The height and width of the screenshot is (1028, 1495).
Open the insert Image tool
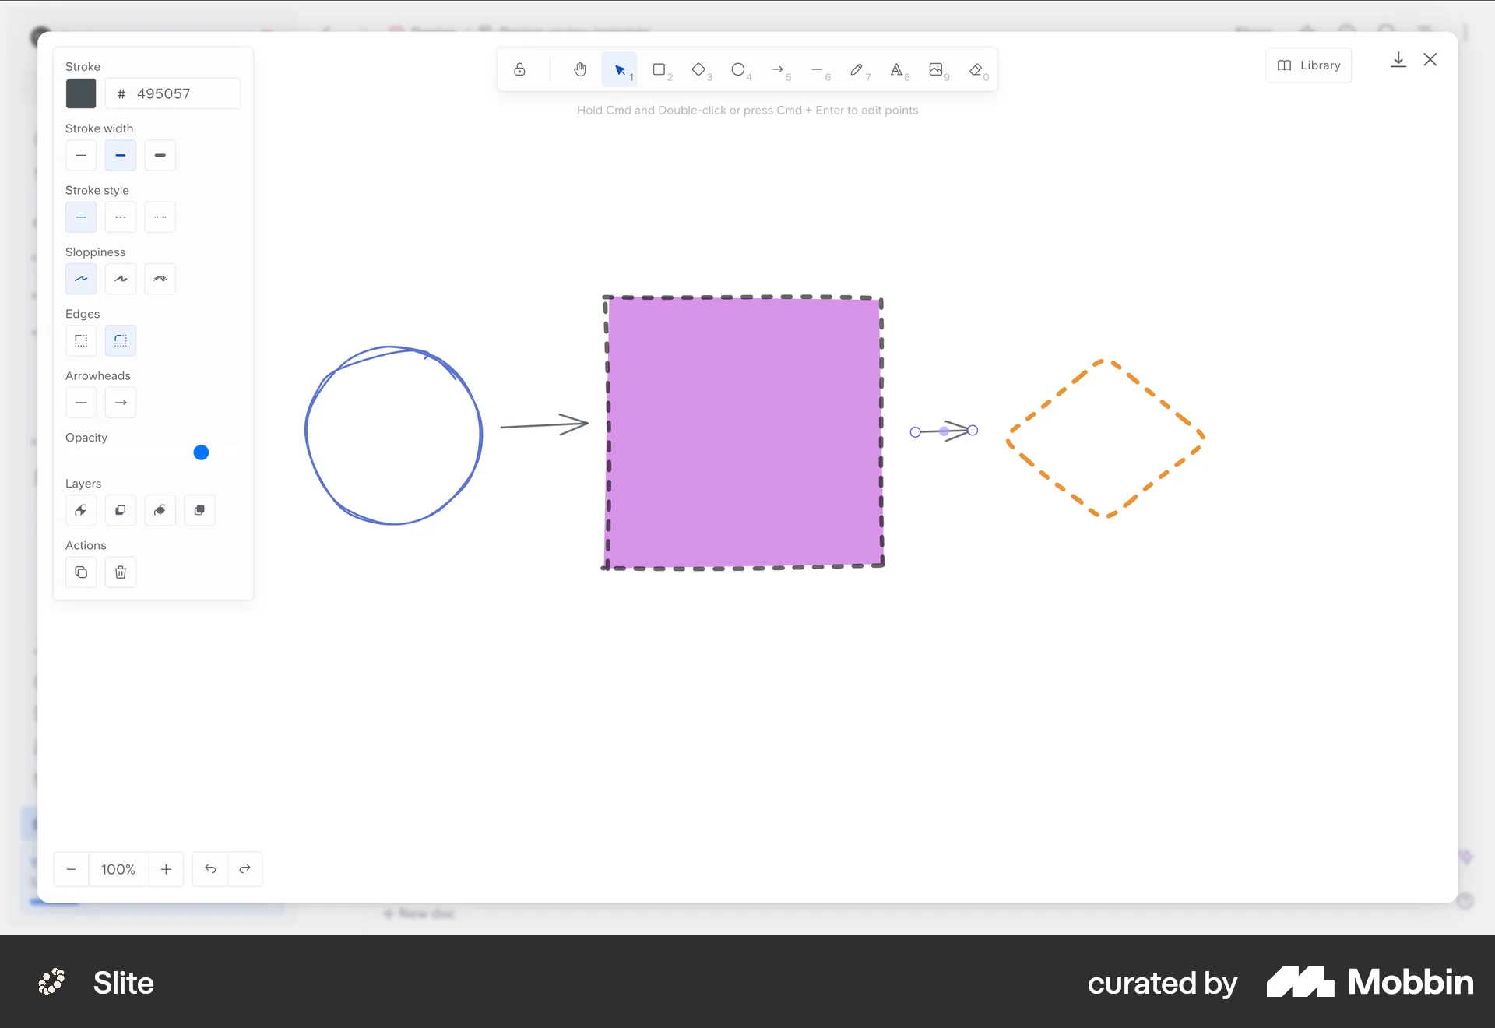(x=937, y=69)
